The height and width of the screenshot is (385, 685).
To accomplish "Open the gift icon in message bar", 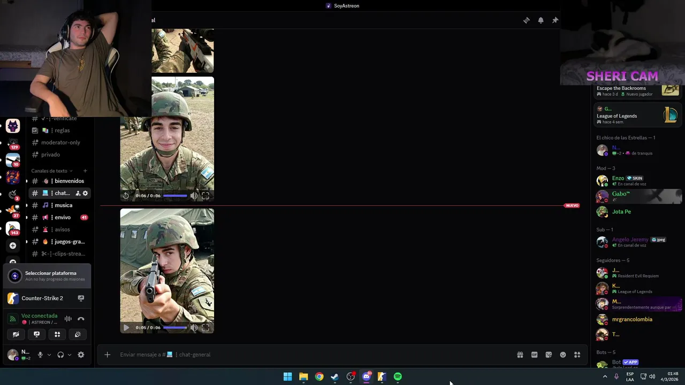I will pos(520,355).
